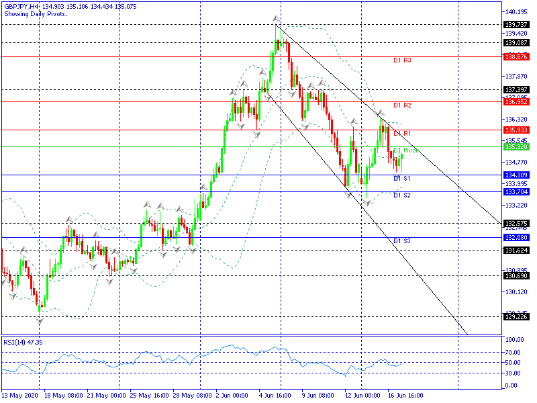The width and height of the screenshot is (537, 403).
Task: Click the D1 R3 pivot label
Action: coord(402,60)
